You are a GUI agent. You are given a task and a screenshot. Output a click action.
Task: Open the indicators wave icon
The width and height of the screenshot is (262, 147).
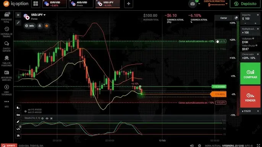pyautogui.click(x=18, y=129)
